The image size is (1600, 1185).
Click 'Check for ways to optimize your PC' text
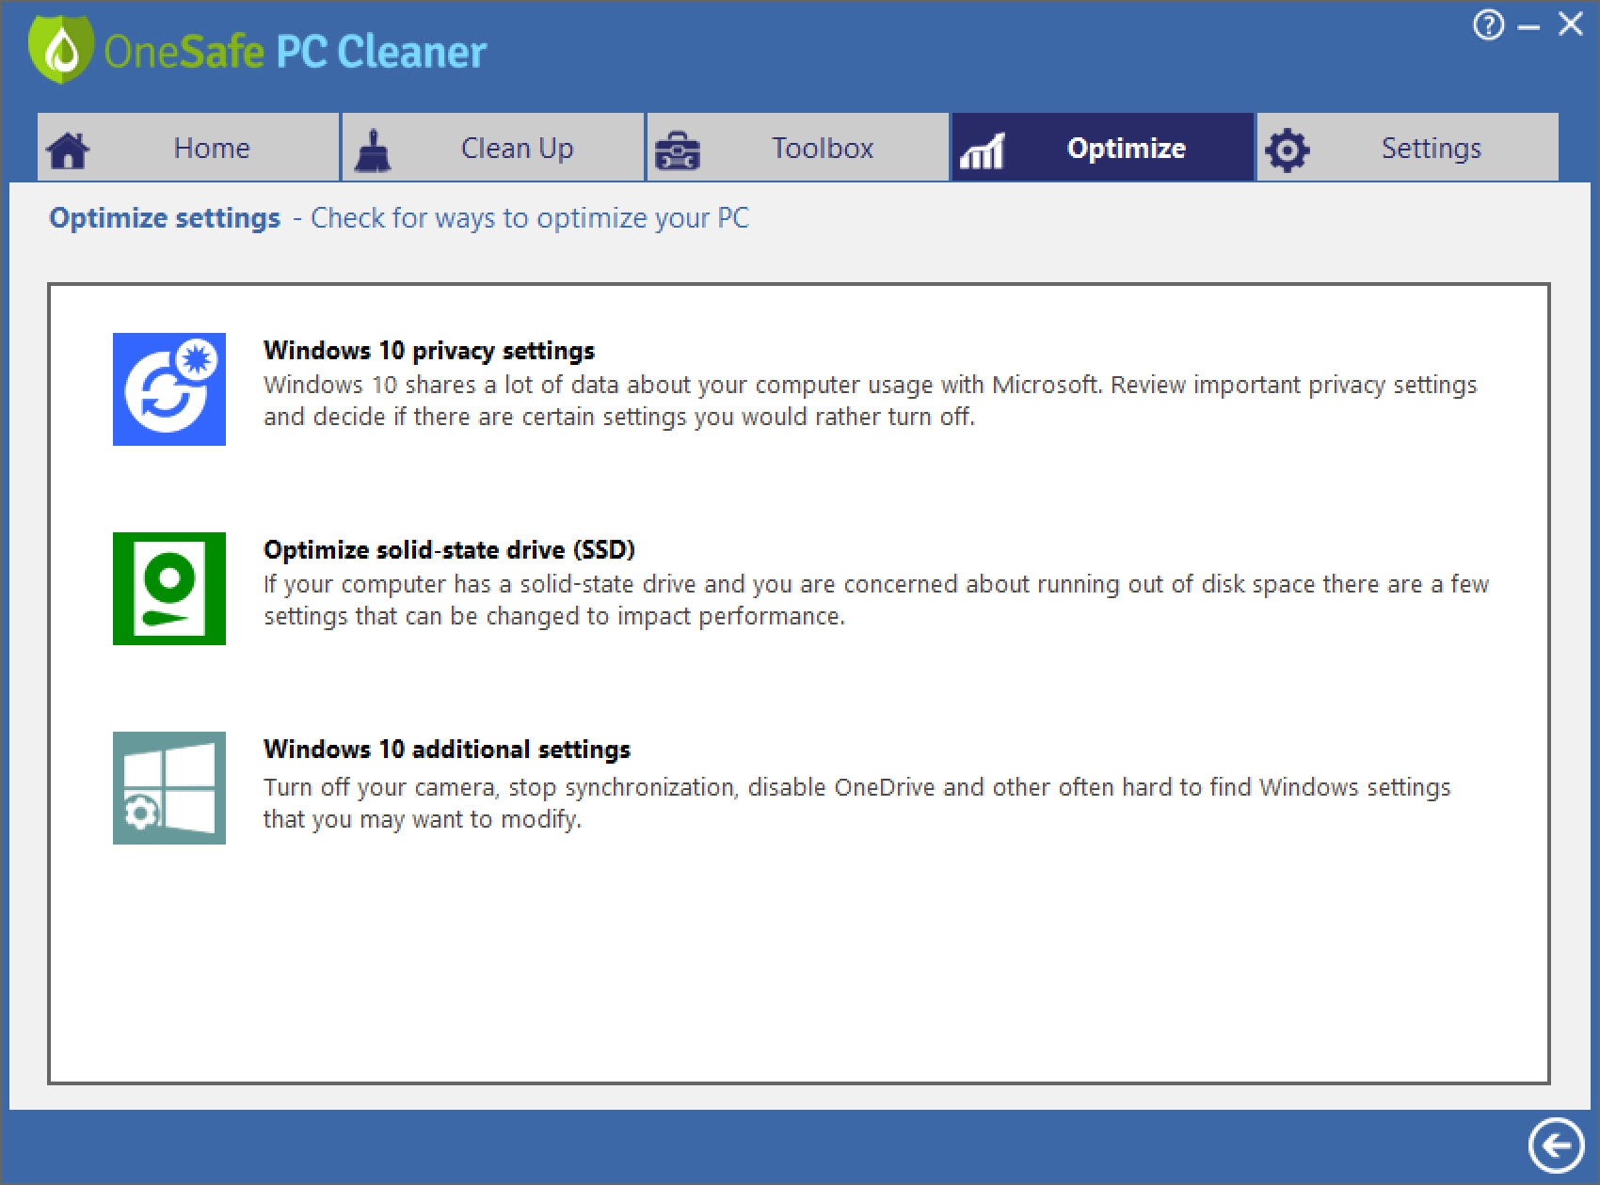[x=530, y=218]
